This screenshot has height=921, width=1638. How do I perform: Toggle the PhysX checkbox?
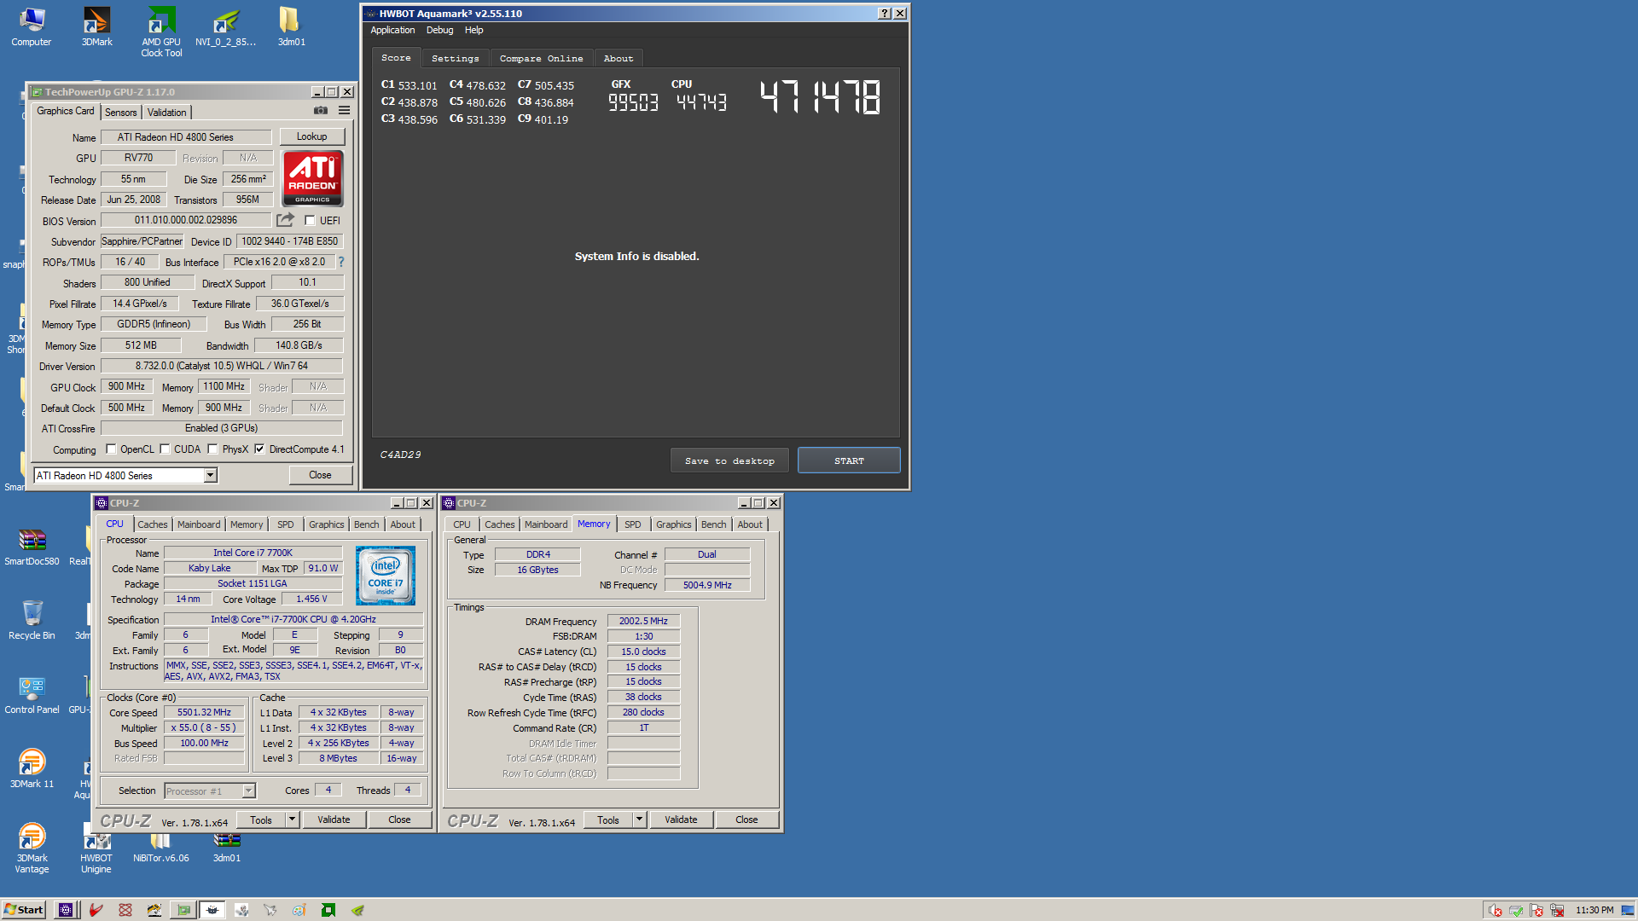tap(213, 449)
